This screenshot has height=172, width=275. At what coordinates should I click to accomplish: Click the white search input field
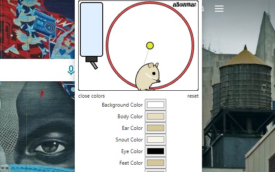point(34,70)
